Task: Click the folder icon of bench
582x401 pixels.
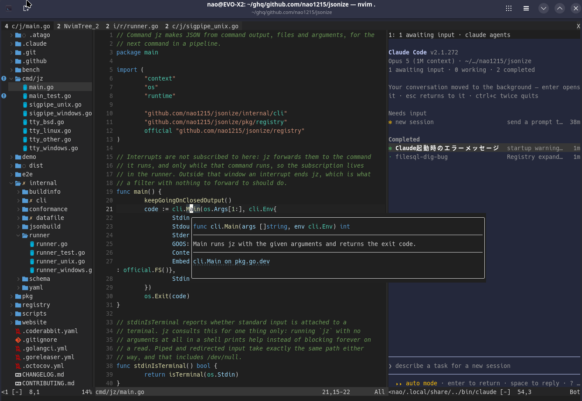Action: tap(18, 70)
